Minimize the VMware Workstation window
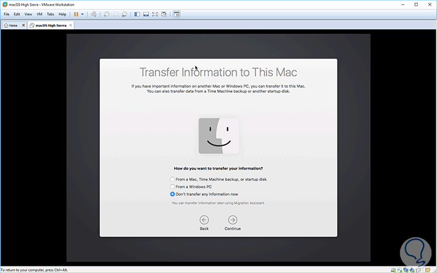The image size is (437, 273). [x=403, y=4]
